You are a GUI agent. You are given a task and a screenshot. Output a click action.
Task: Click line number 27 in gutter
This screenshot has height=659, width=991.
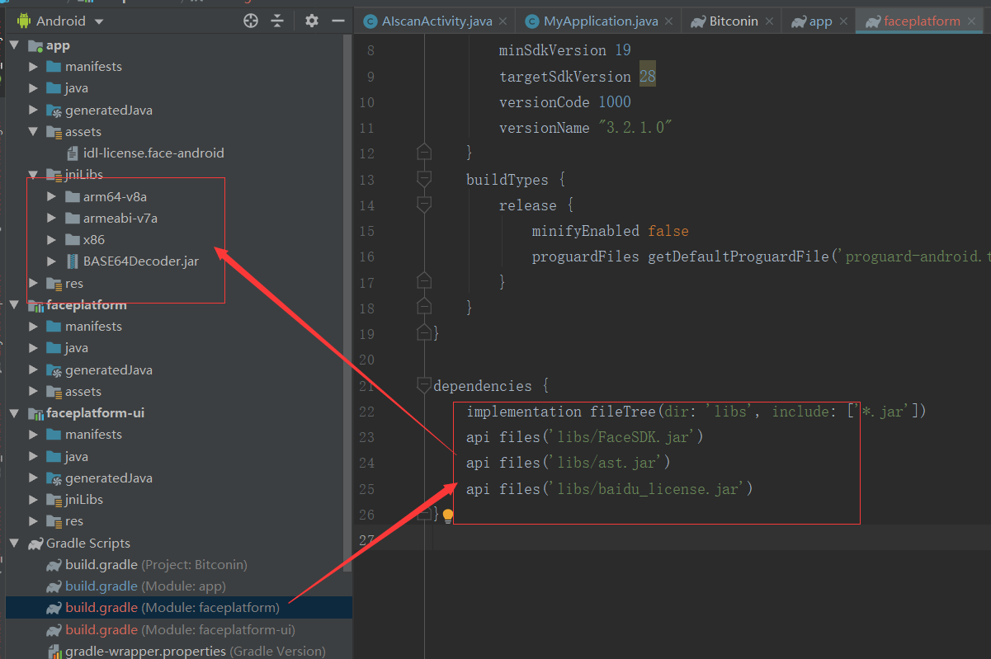[366, 540]
